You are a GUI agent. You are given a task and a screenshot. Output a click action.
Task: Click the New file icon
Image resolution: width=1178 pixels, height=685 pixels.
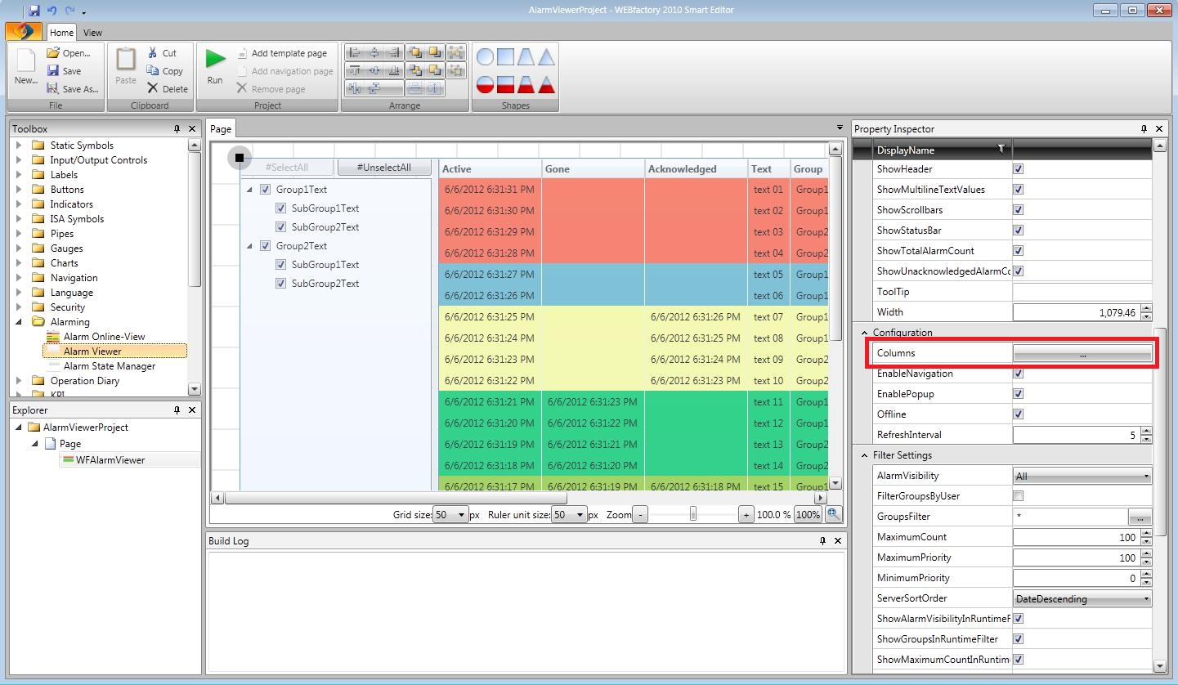point(25,62)
